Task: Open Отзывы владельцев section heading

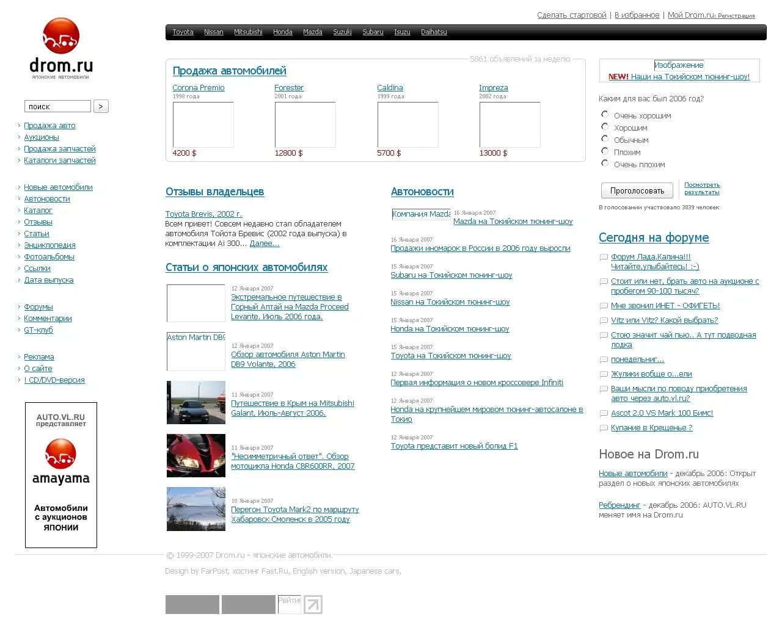Action: 215,192
